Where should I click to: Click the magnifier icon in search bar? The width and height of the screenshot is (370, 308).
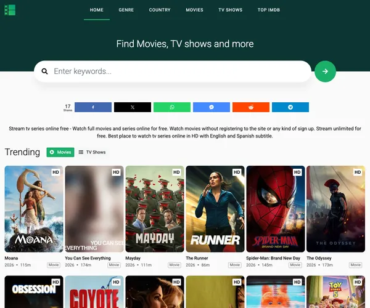pyautogui.click(x=44, y=71)
